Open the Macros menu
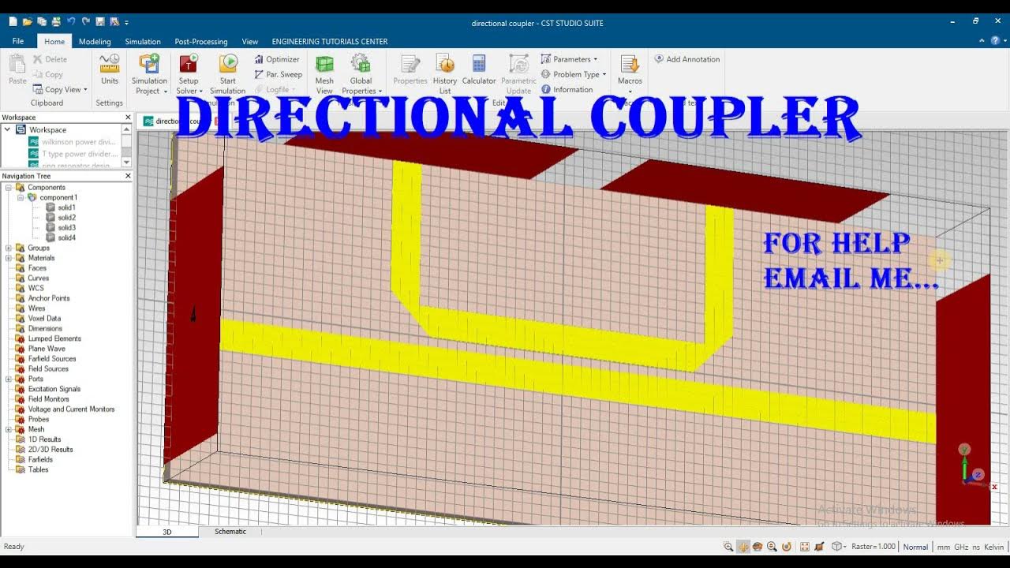Screen dimensions: 1010x568 tap(630, 74)
